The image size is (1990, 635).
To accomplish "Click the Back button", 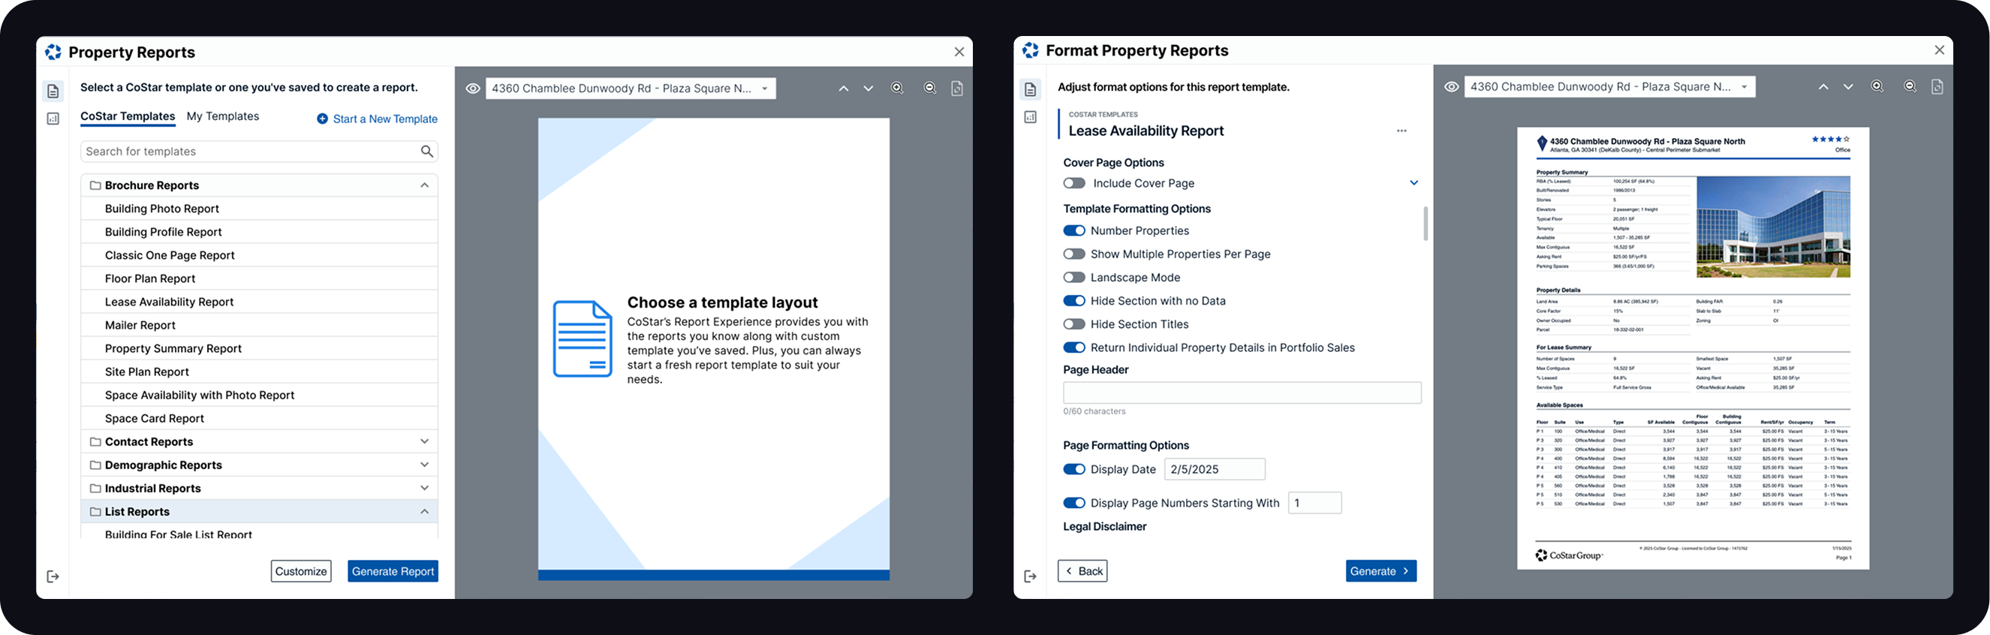I will (1082, 571).
